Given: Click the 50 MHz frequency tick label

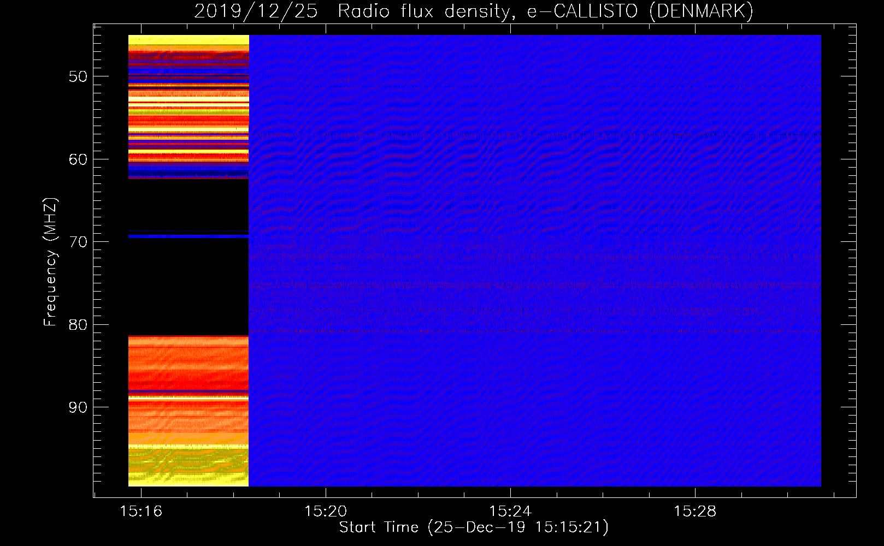Looking at the screenshot, I should [x=78, y=76].
